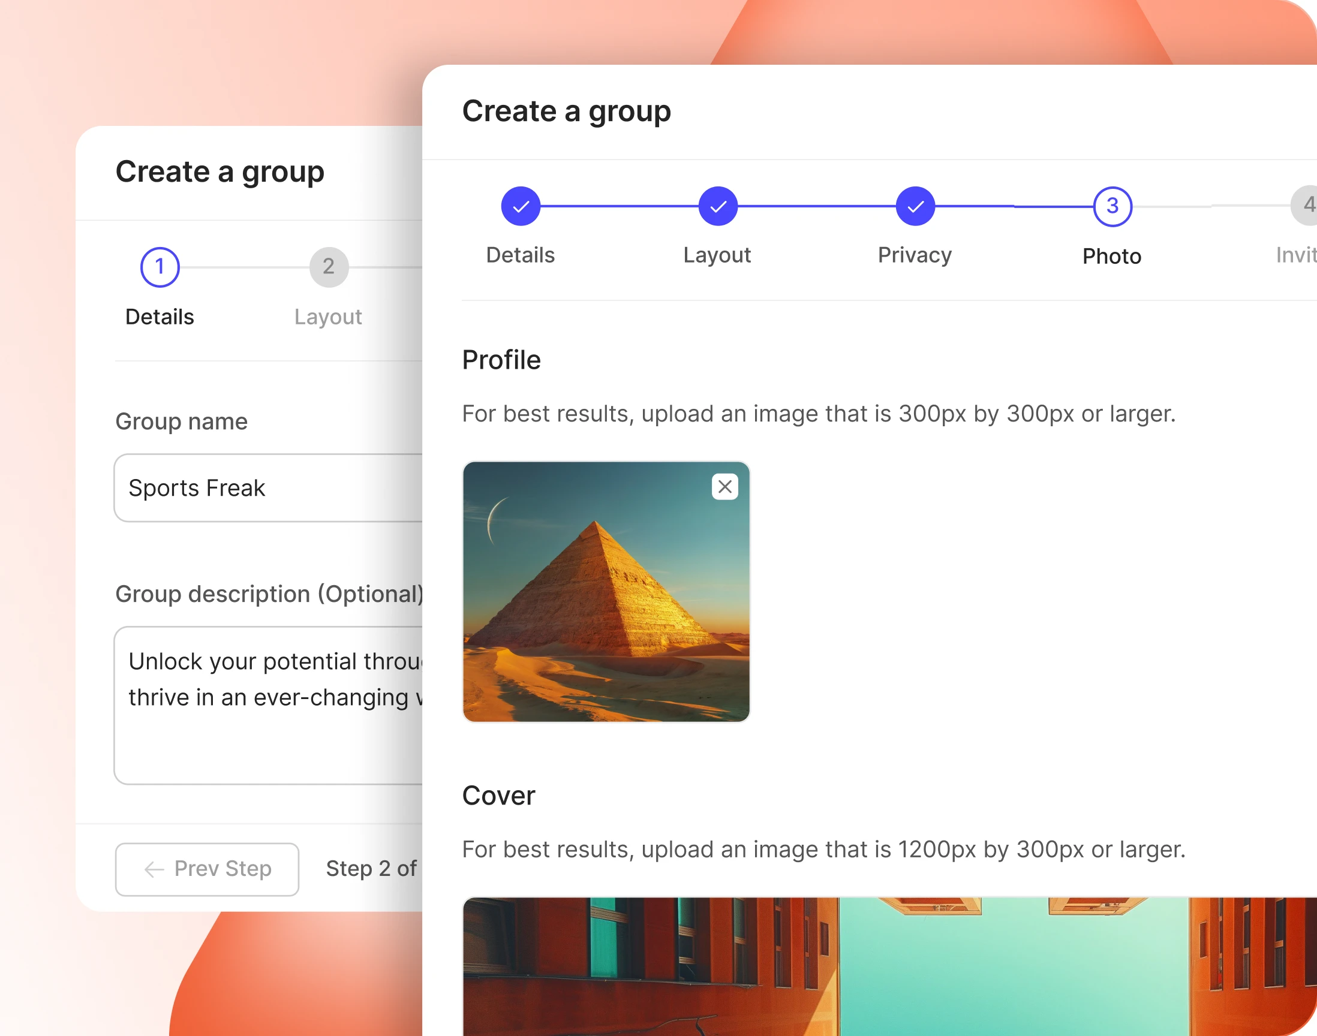
Task: Select step 2 circle in back window
Action: 329,267
